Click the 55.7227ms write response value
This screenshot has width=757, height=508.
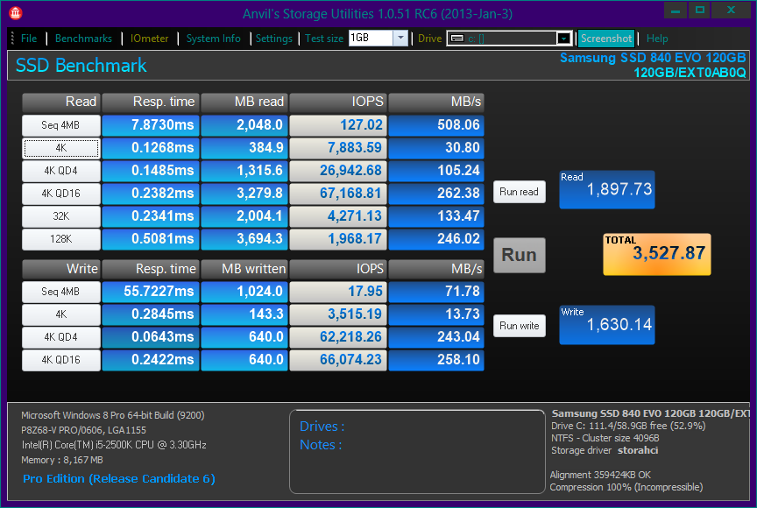pos(151,292)
